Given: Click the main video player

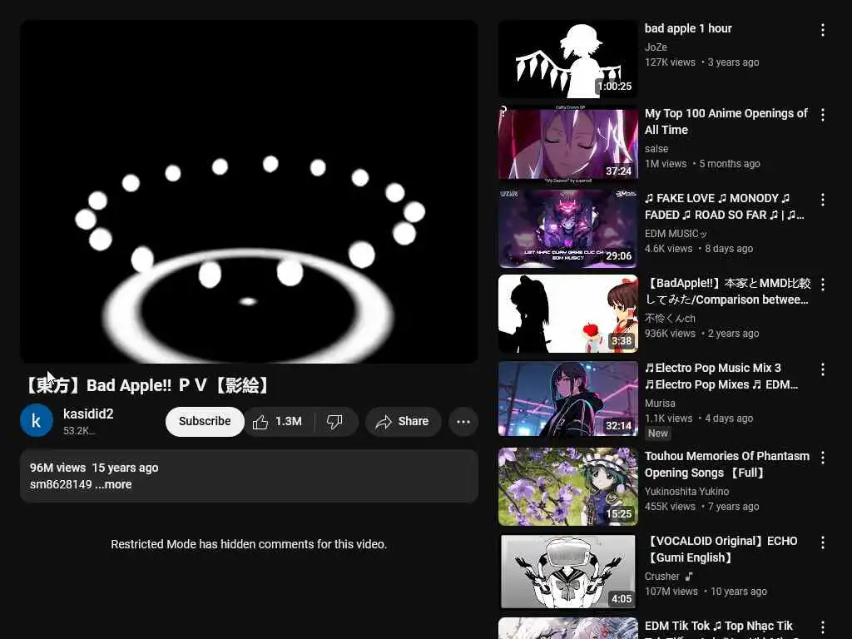Looking at the screenshot, I should click(x=249, y=191).
